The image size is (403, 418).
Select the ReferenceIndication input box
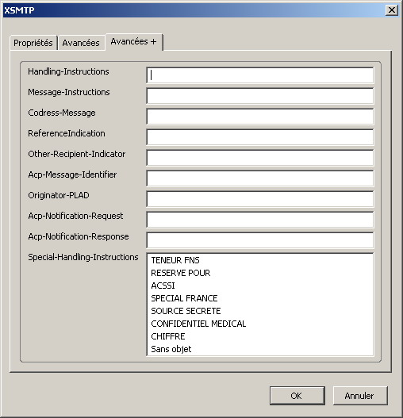pos(260,137)
